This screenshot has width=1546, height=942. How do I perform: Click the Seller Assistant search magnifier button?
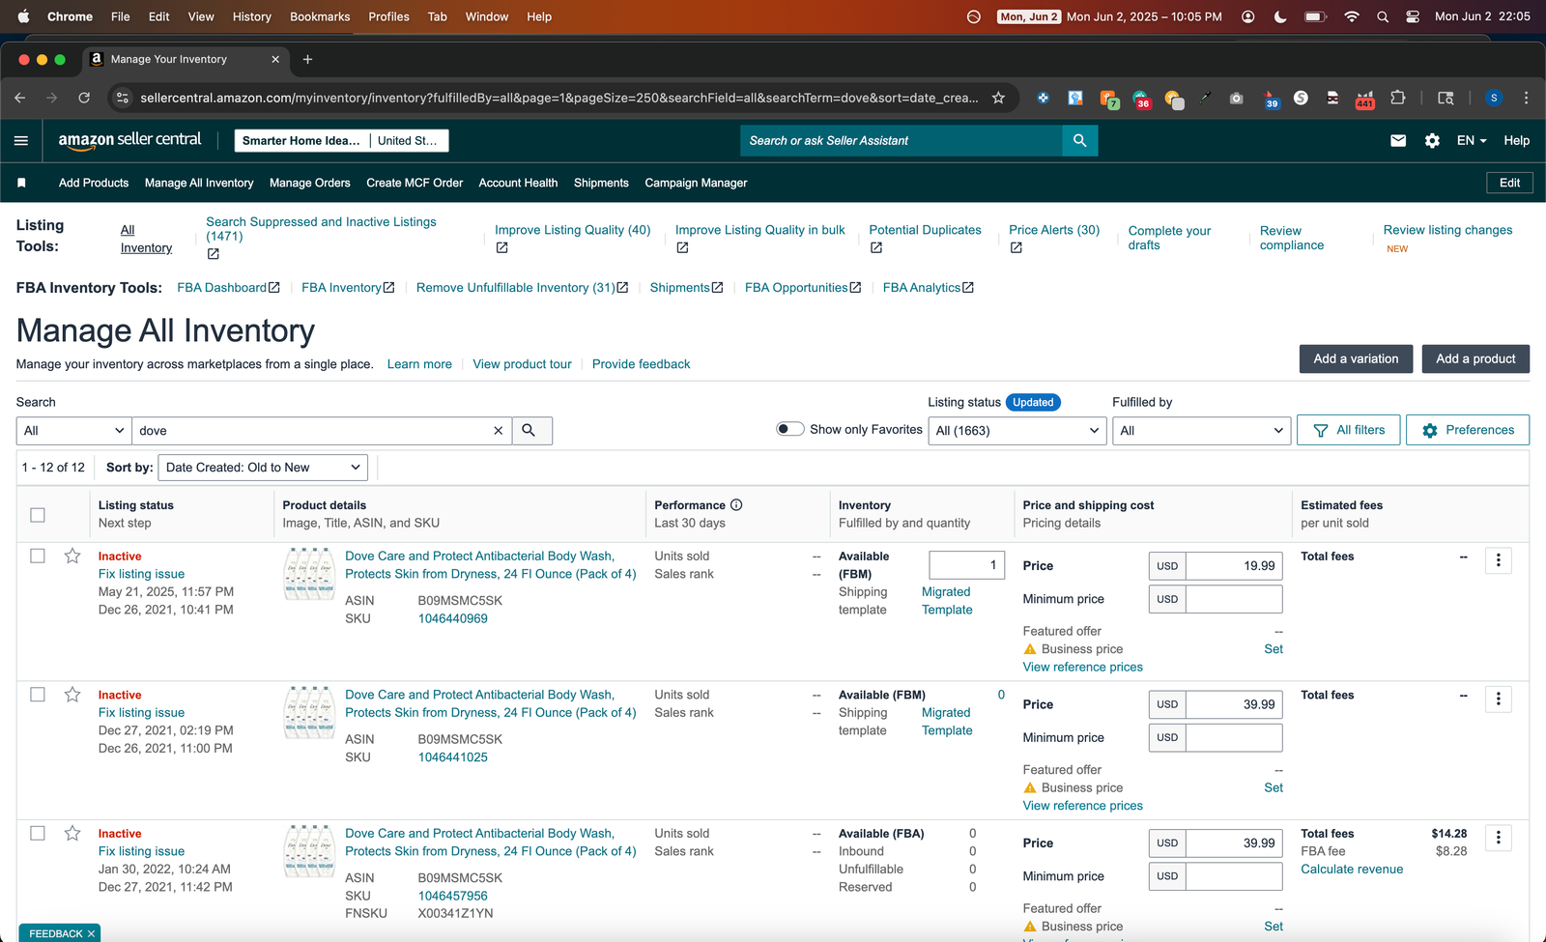point(1079,141)
